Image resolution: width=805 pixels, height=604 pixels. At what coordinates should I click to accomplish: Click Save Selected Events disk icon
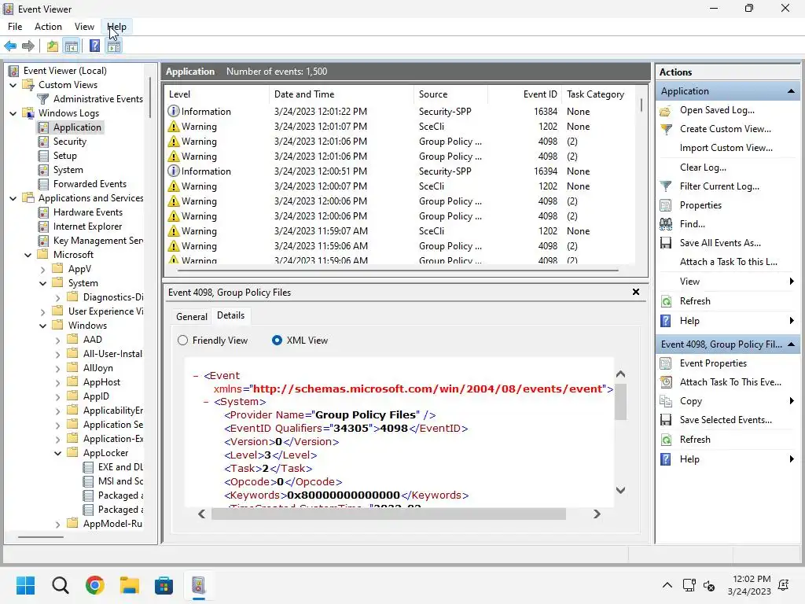pyautogui.click(x=665, y=420)
